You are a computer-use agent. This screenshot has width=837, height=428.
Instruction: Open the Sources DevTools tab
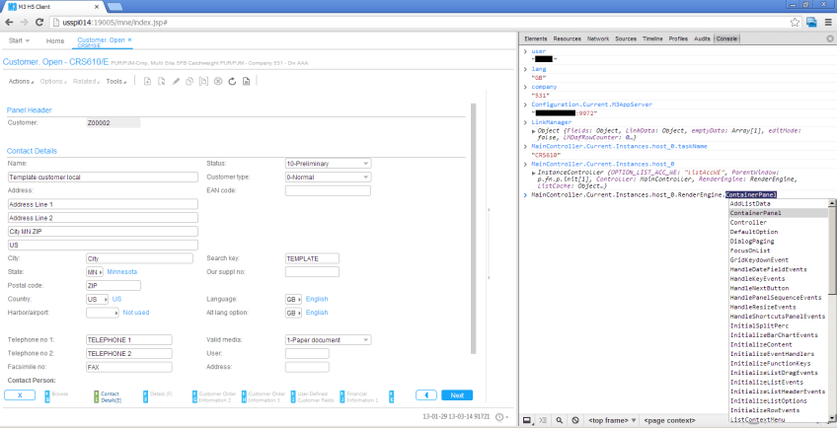[626, 39]
